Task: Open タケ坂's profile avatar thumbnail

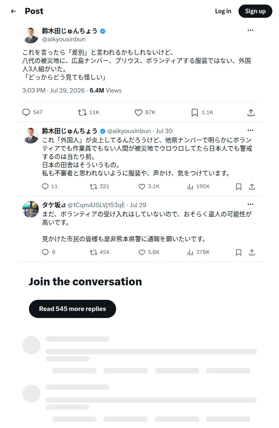Action: pyautogui.click(x=31, y=209)
